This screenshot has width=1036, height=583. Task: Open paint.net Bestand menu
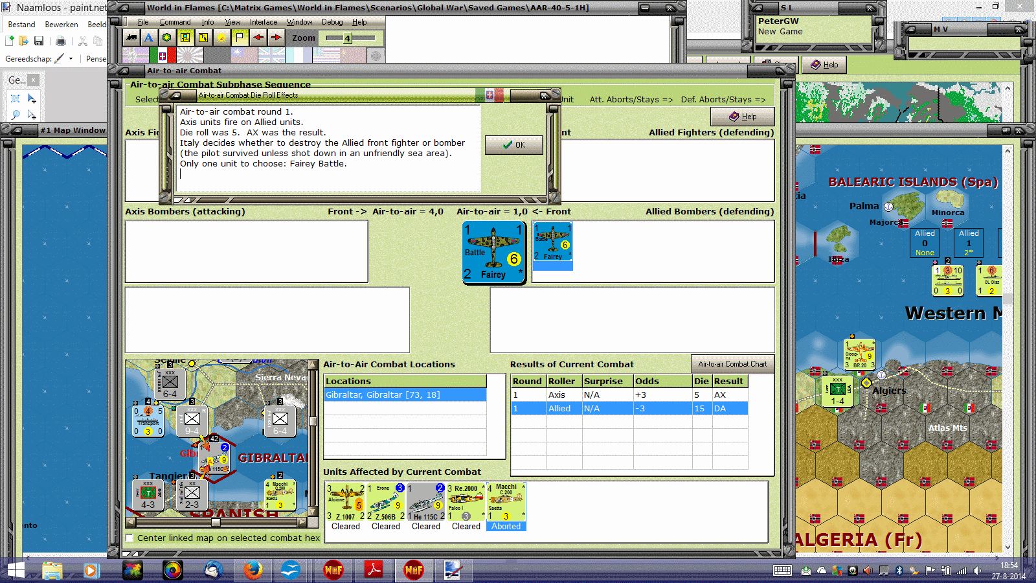coord(21,25)
